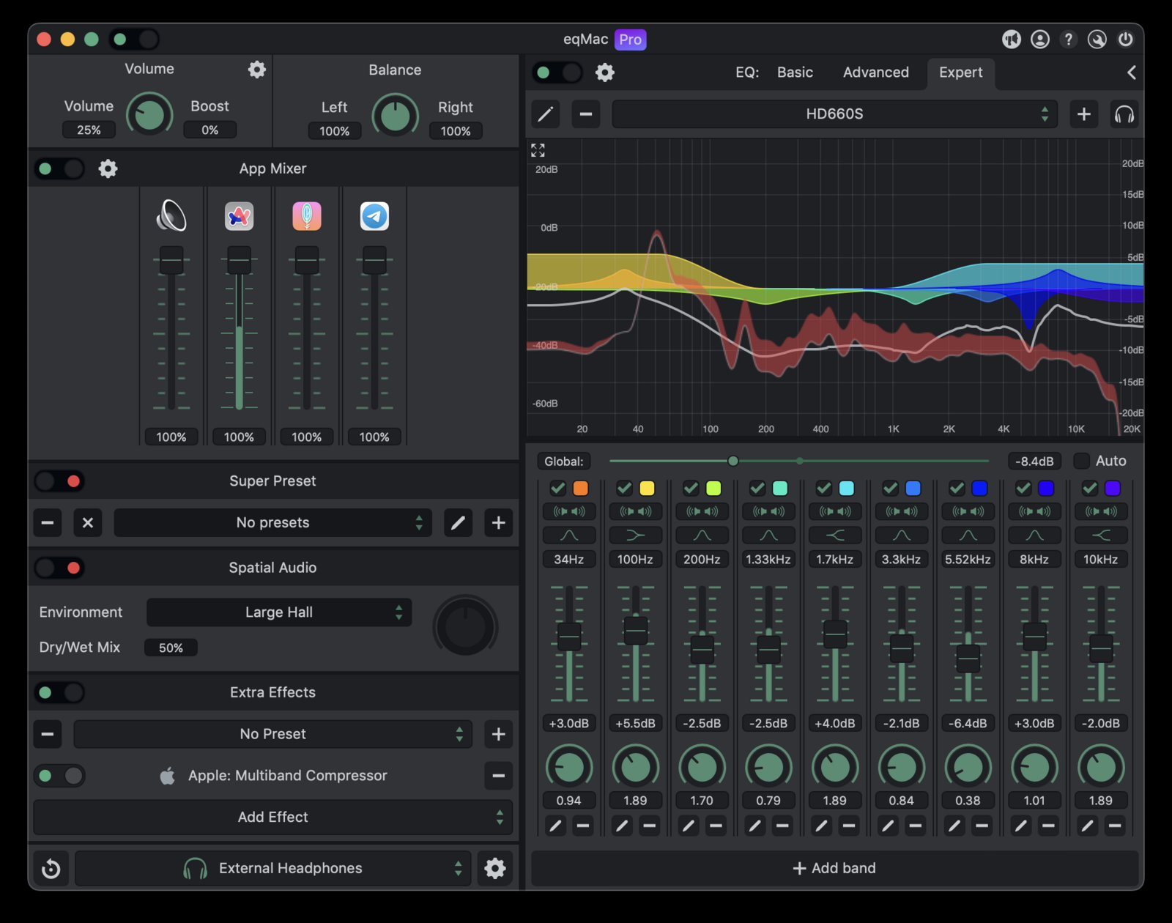This screenshot has height=923, width=1172.
Task: Open the help question mark icon
Action: pyautogui.click(x=1069, y=40)
